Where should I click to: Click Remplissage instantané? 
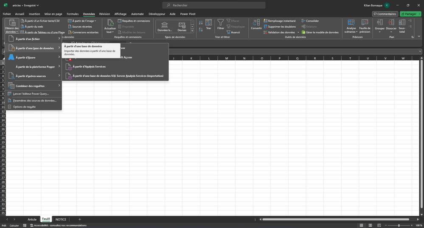coord(280,21)
